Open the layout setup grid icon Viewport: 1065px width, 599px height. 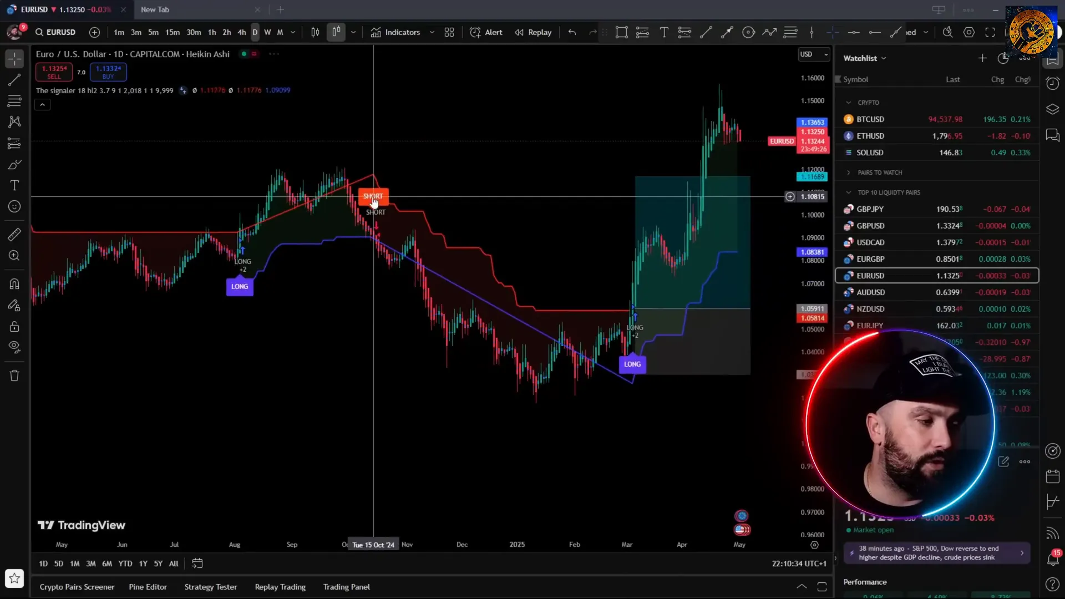[449, 32]
